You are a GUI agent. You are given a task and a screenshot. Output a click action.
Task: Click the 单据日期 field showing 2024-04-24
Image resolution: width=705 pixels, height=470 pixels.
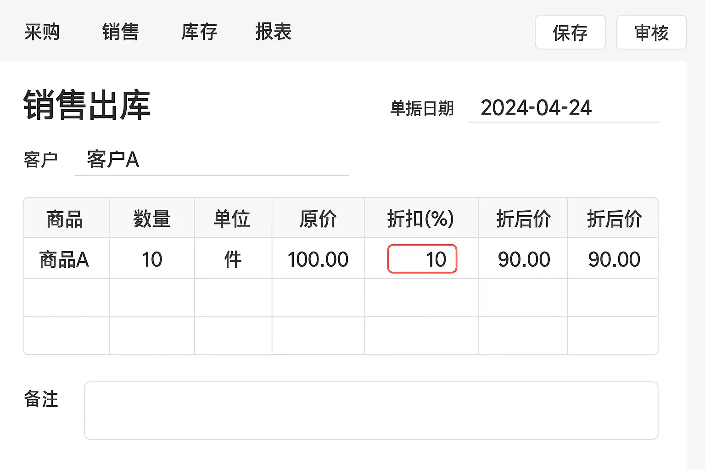pyautogui.click(x=563, y=109)
